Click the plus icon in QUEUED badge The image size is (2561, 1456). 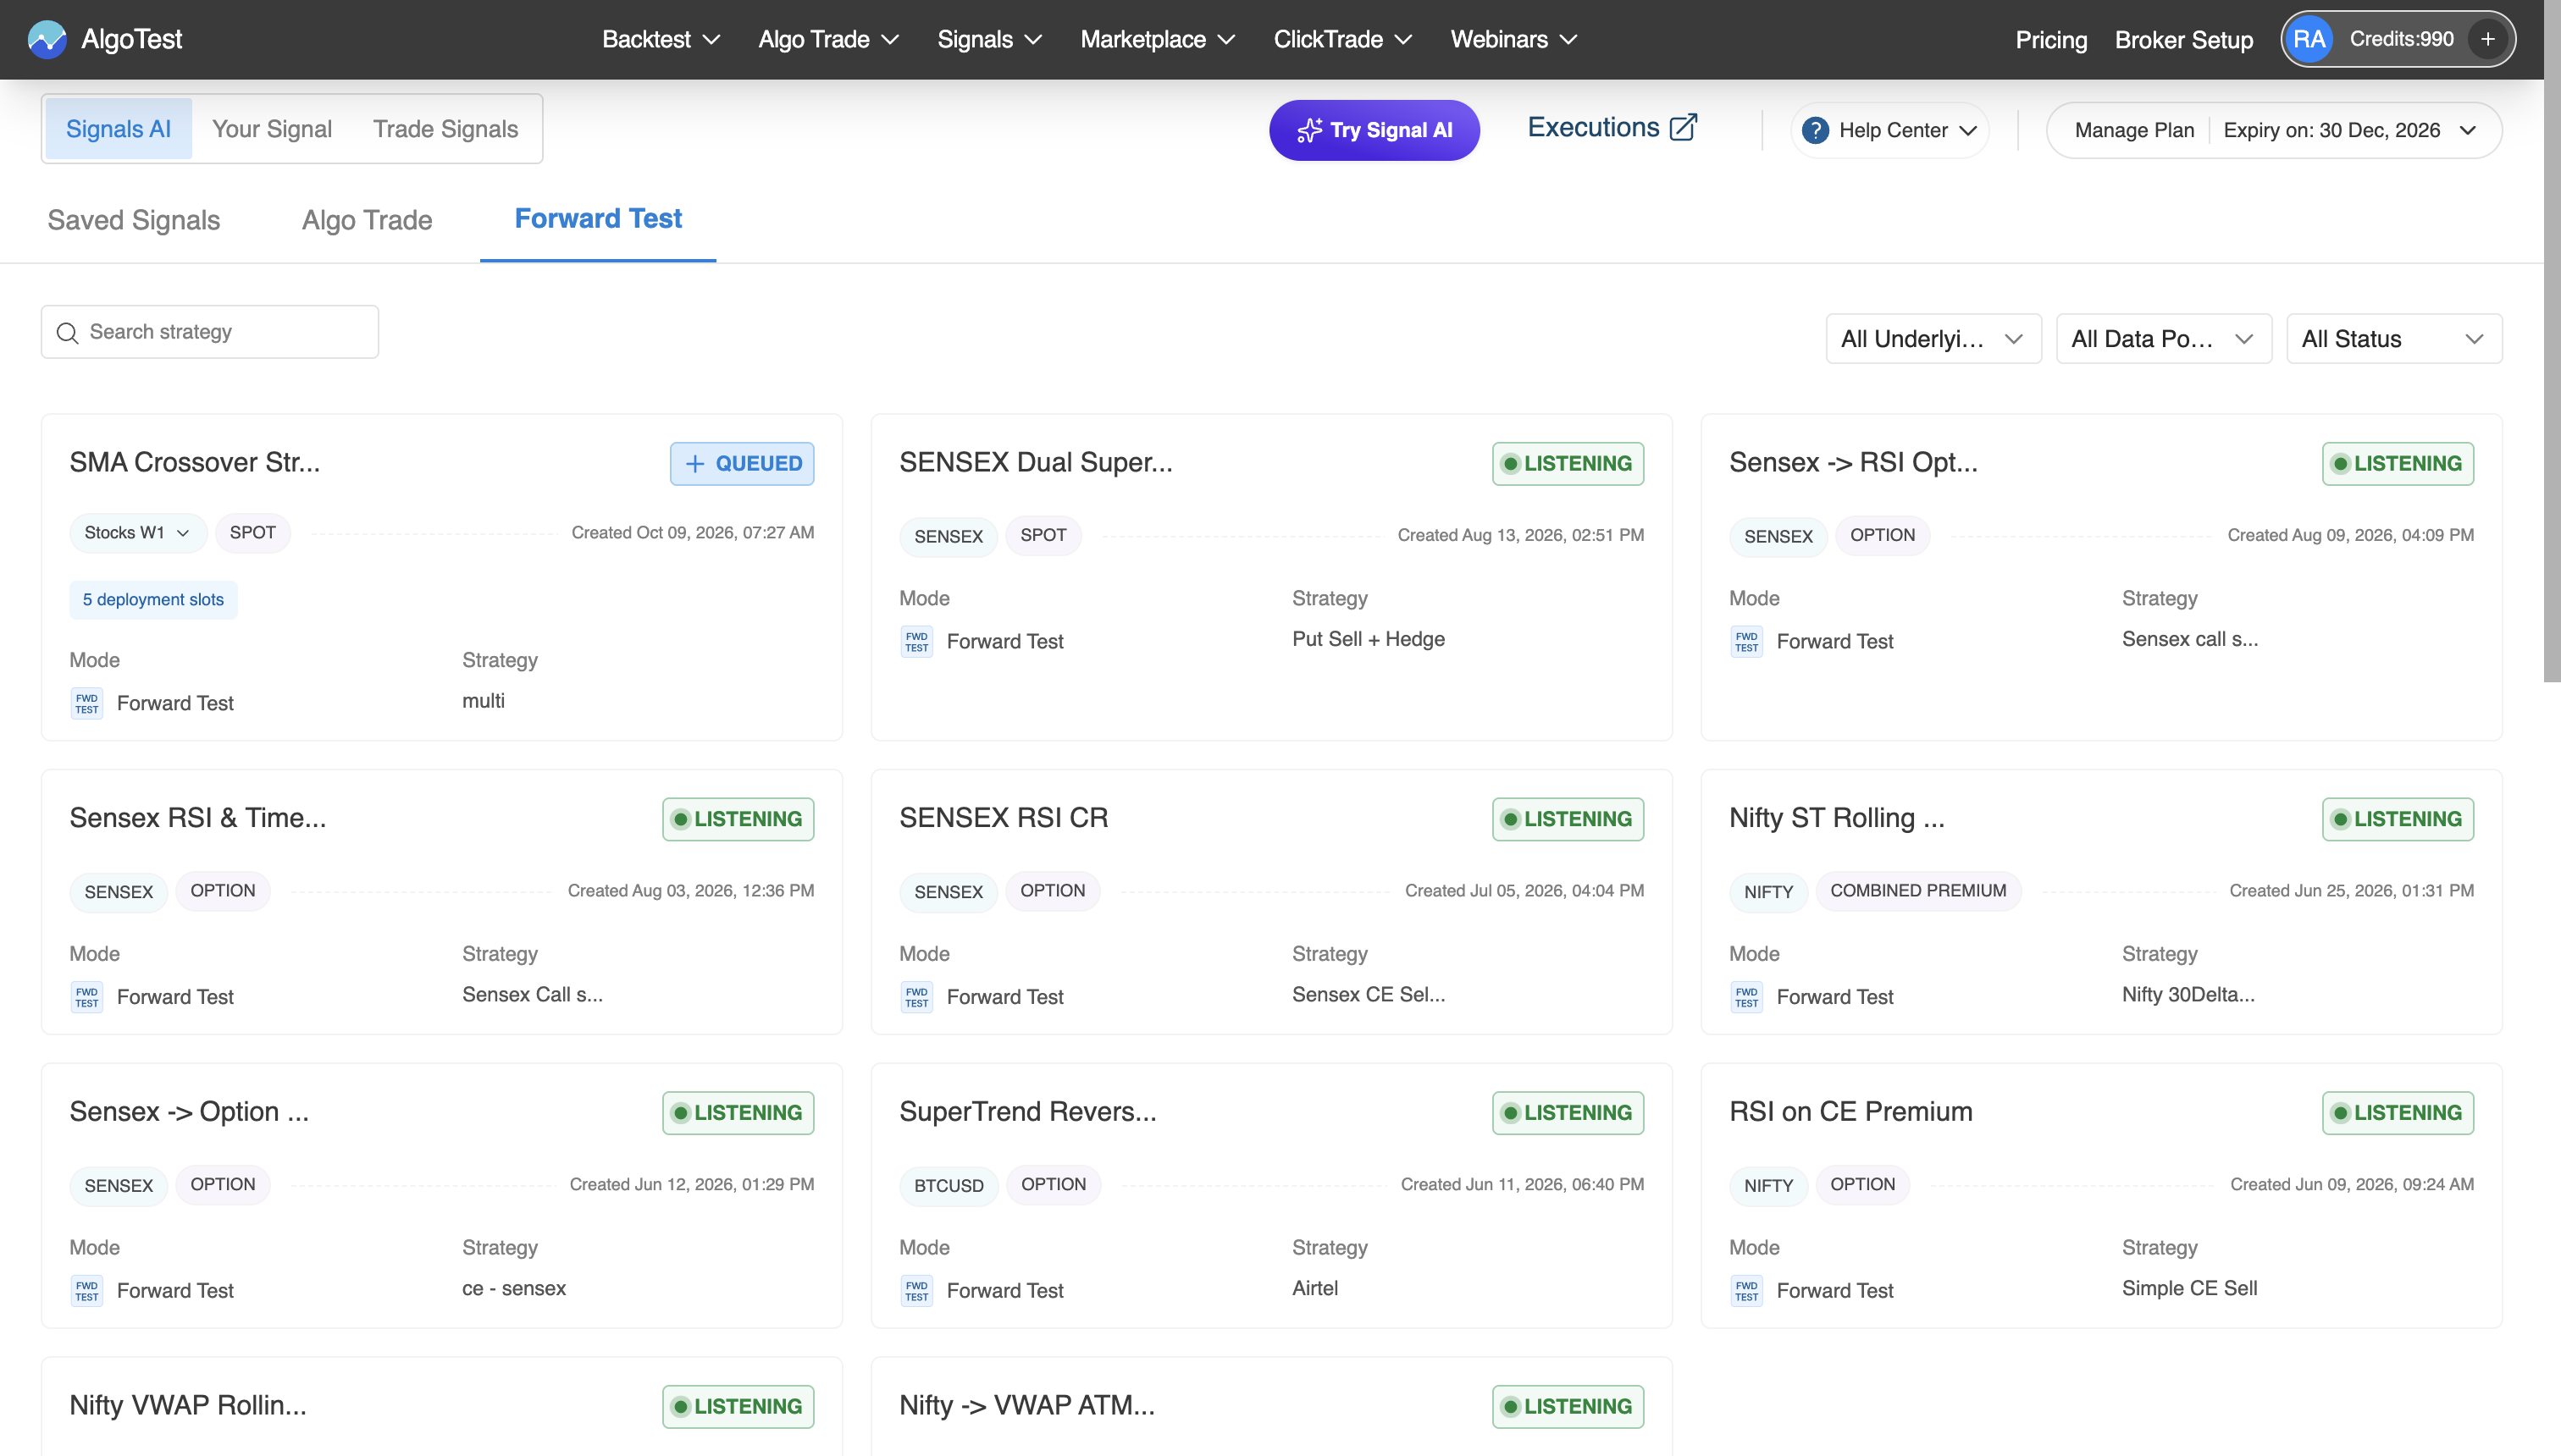694,463
